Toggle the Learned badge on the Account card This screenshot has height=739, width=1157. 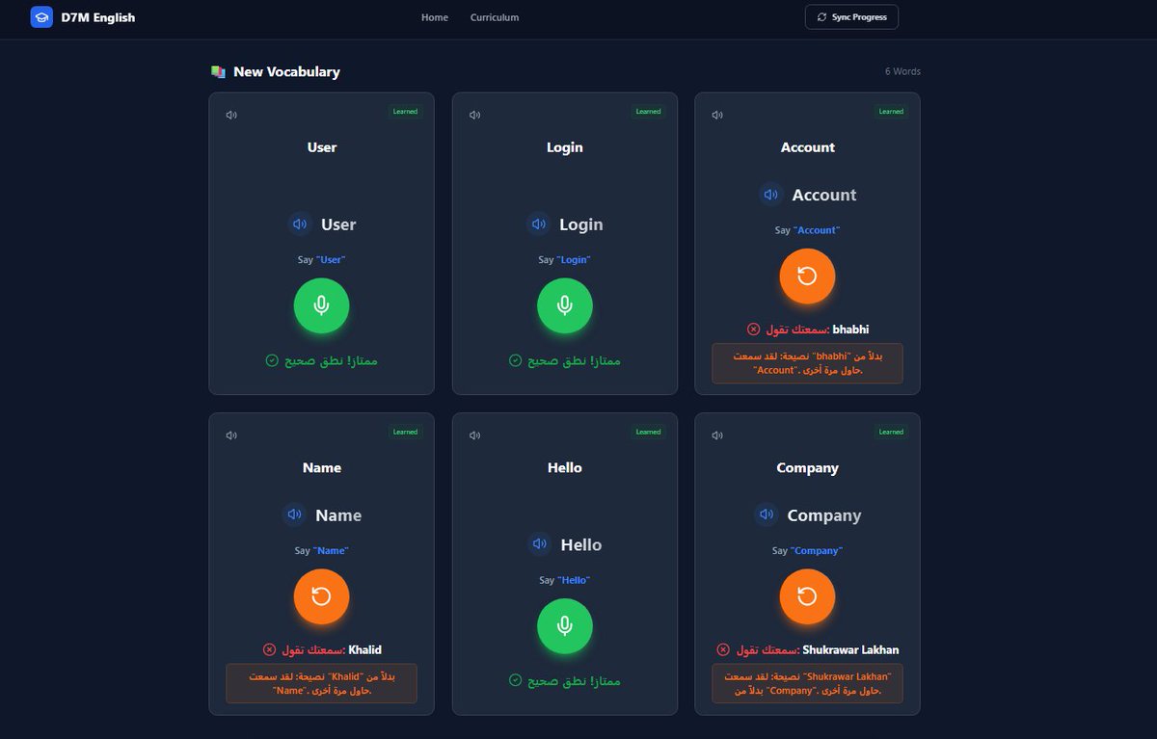click(x=891, y=111)
